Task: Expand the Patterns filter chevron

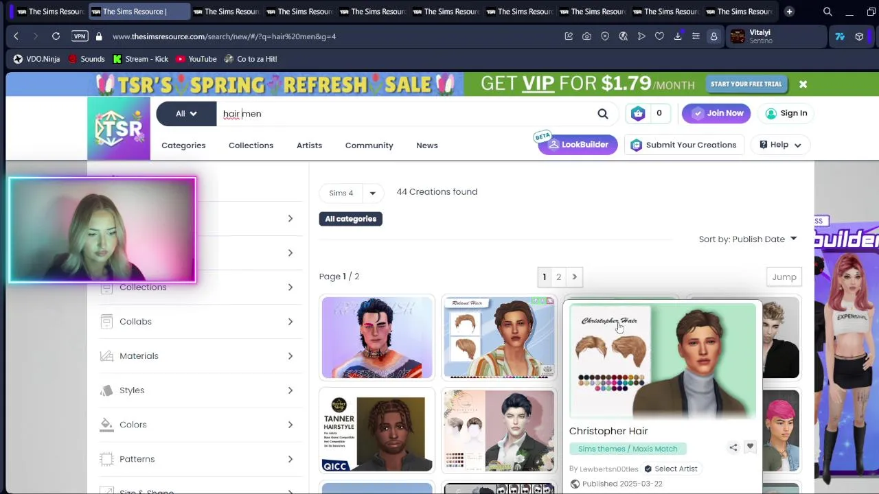Action: (290, 459)
